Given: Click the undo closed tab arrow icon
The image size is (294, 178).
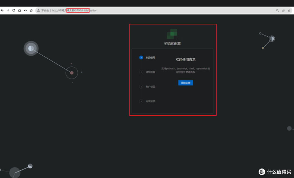Looking at the screenshot, I should [x=25, y=11].
